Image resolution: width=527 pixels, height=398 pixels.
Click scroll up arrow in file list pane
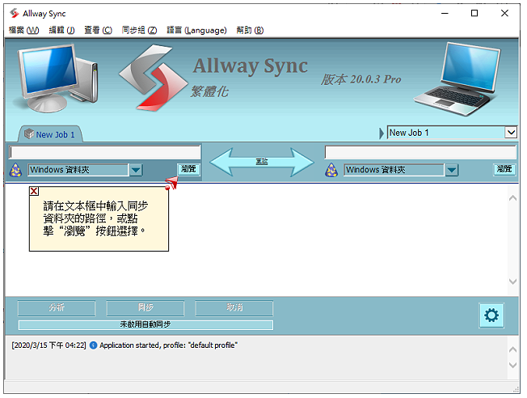513,198
